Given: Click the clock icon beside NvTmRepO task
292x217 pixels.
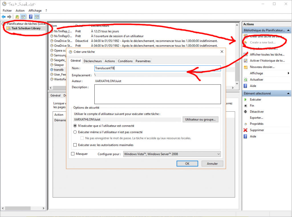Looking at the screenshot, I should [x=52, y=36].
